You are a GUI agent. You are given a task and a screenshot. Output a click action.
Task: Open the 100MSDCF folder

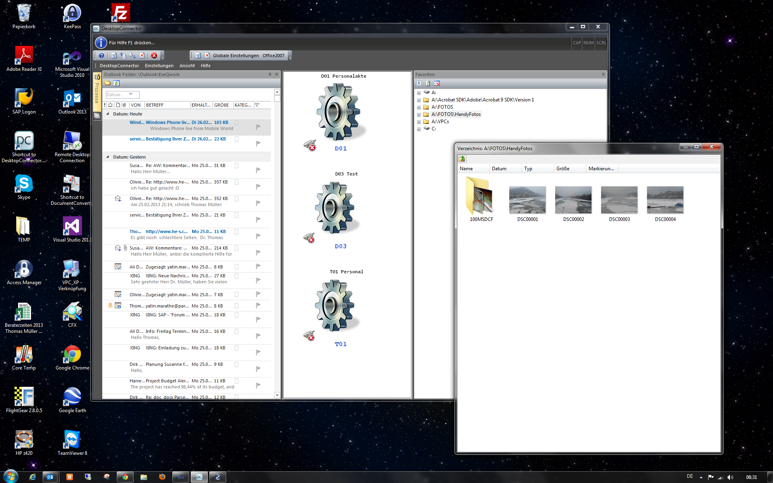point(481,199)
